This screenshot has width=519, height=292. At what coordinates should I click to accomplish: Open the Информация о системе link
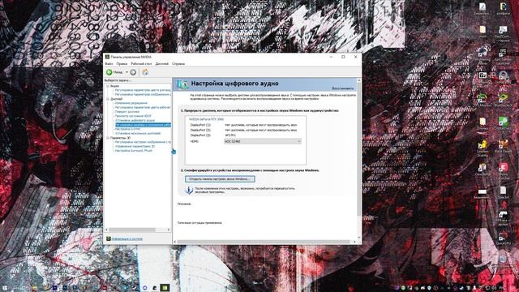[127, 238]
